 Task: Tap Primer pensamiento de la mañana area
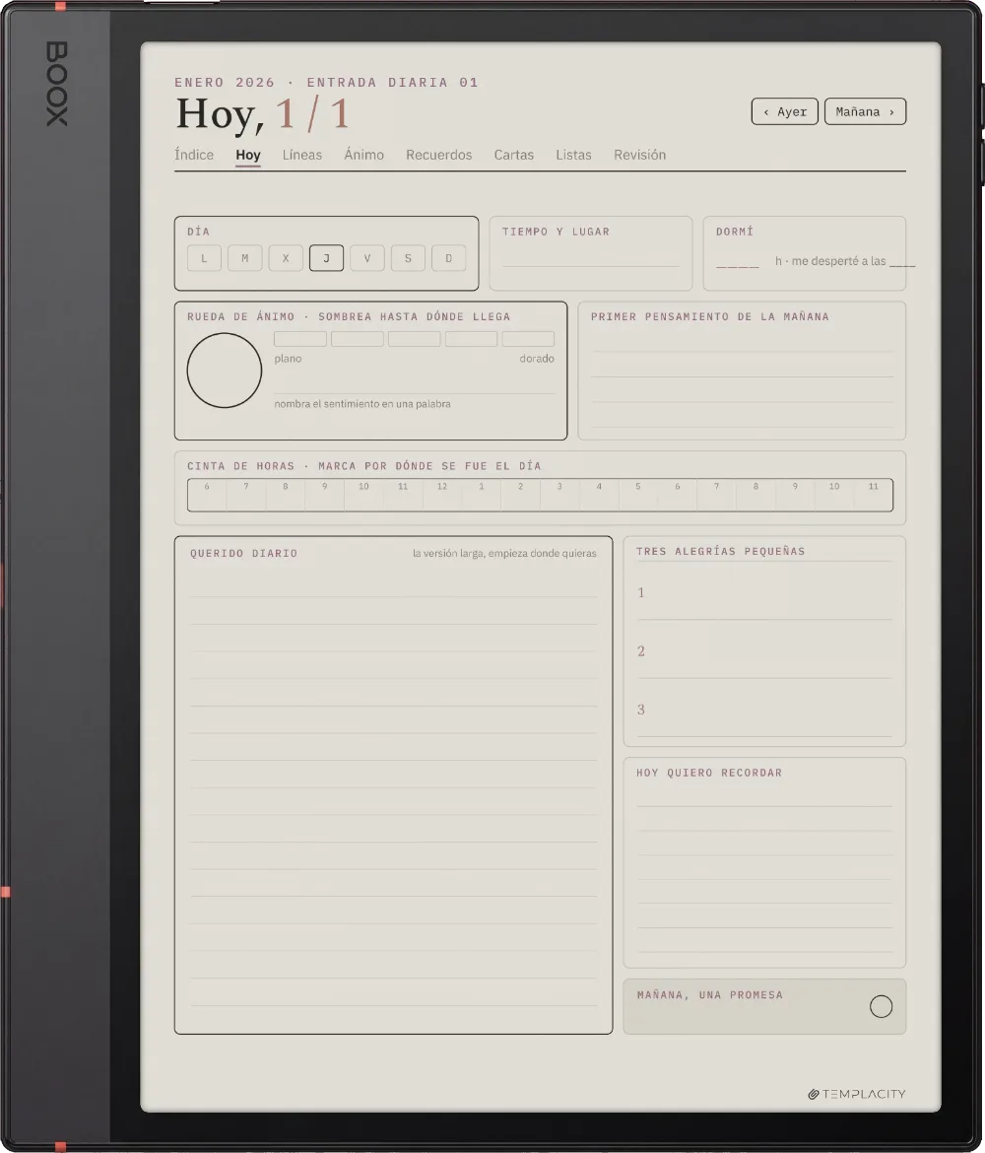[742, 378]
